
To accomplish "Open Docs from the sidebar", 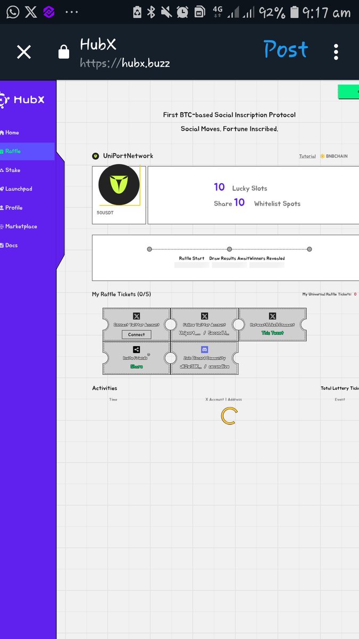I will [9, 245].
